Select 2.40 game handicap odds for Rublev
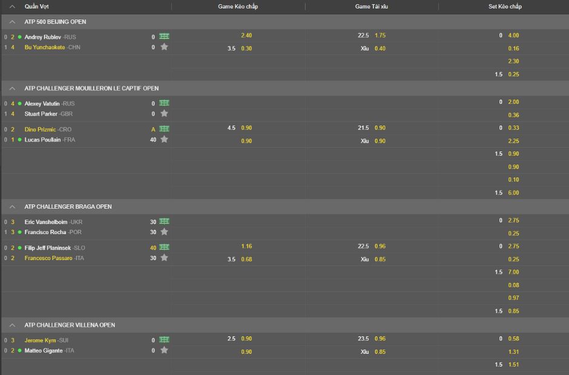 246,36
